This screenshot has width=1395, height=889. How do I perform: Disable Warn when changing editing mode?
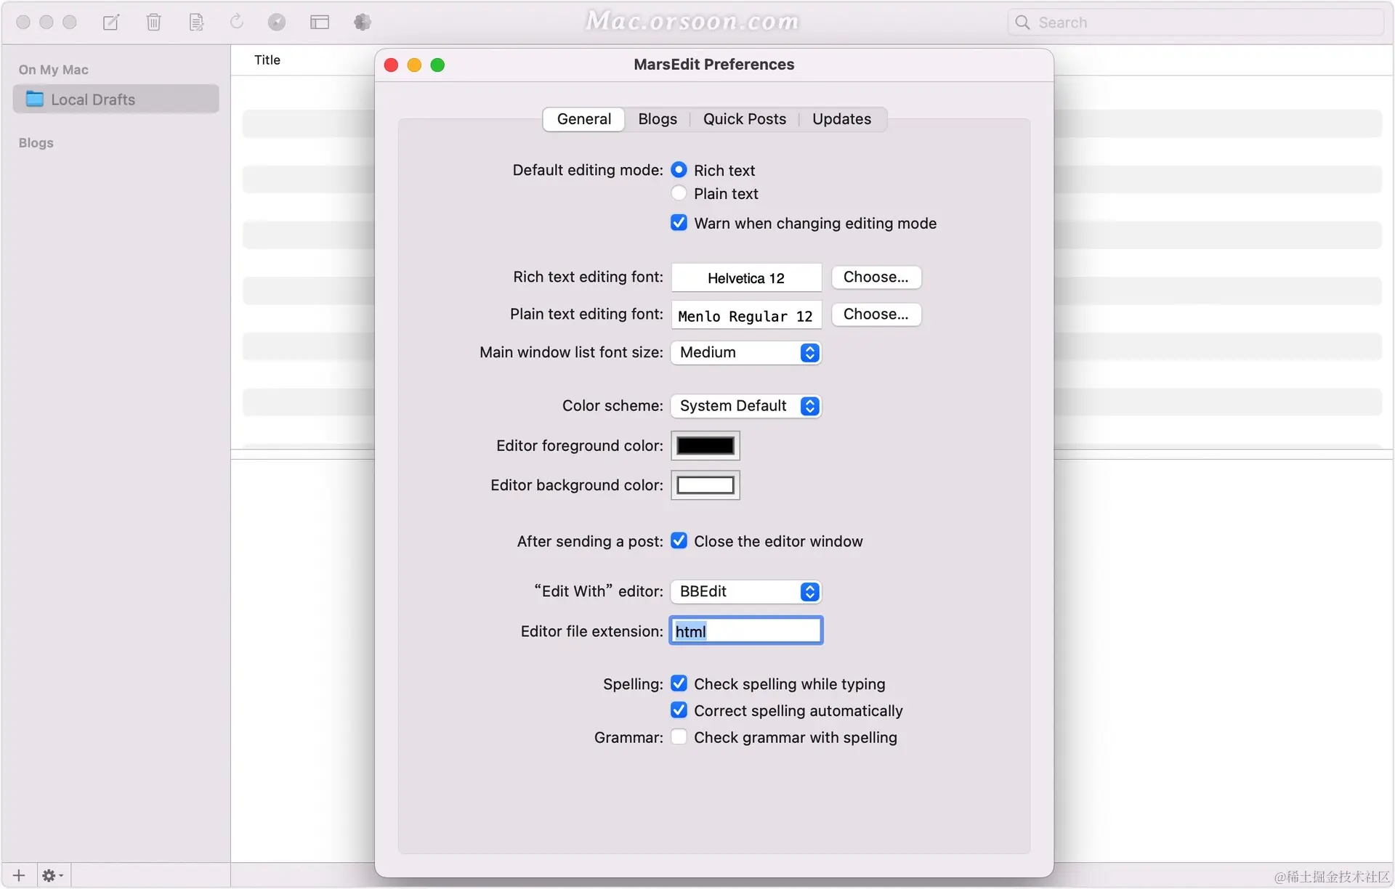tap(679, 223)
